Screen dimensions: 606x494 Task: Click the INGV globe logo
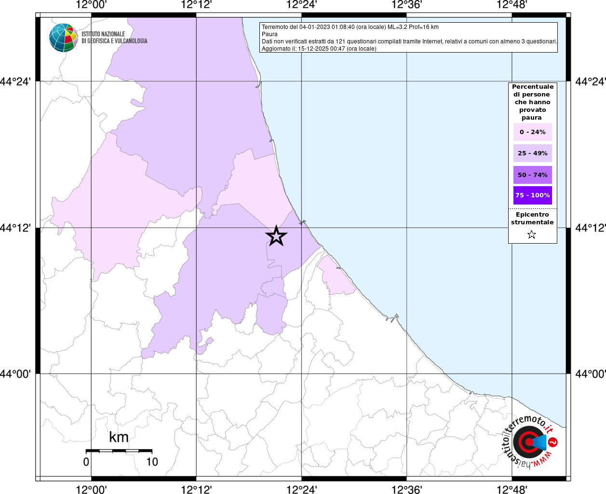[x=64, y=38]
